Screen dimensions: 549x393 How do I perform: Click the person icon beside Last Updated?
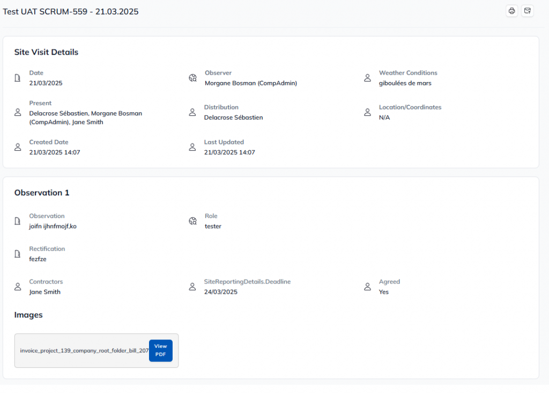(x=192, y=147)
